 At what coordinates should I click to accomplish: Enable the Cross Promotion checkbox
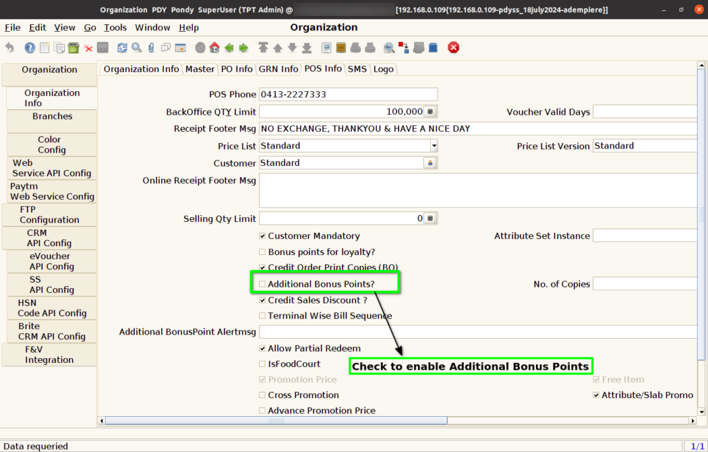coord(262,395)
